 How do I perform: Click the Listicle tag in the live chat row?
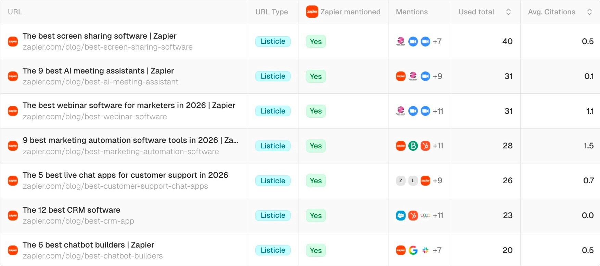click(x=273, y=181)
